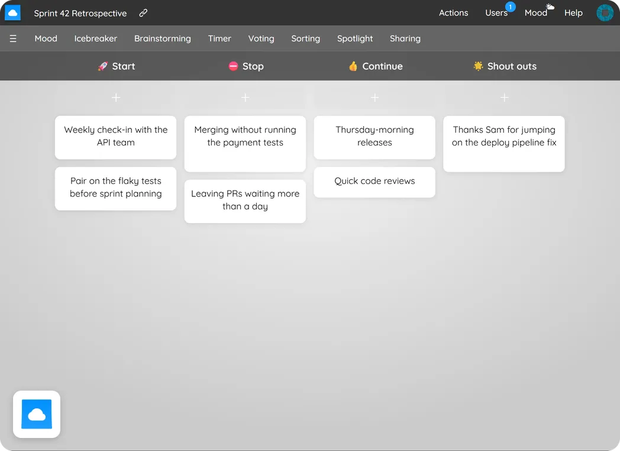This screenshot has width=620, height=451.
Task: Open the hamburger menu
Action: click(x=13, y=38)
